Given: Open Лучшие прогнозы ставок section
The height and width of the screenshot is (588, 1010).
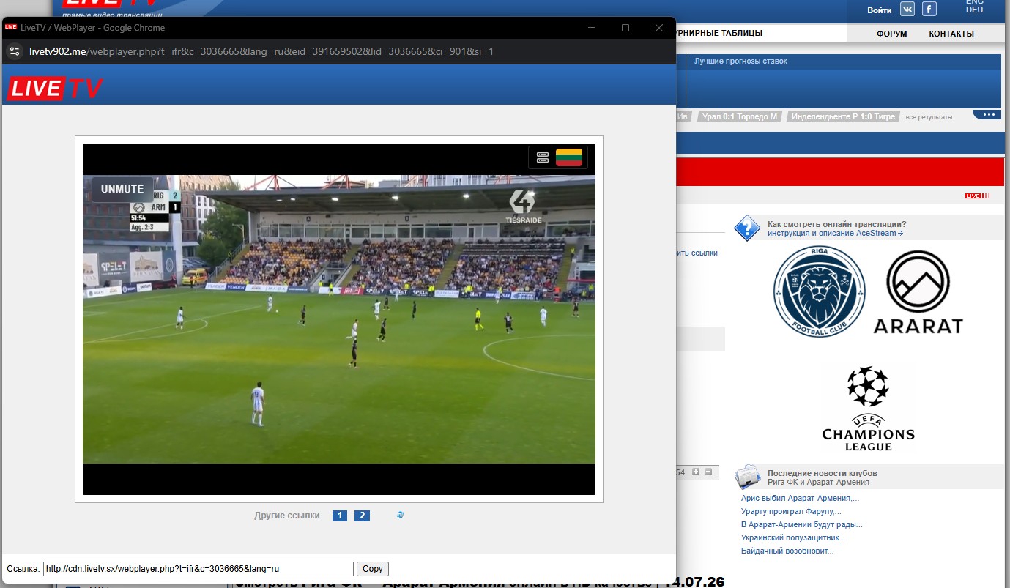Looking at the screenshot, I should [740, 62].
